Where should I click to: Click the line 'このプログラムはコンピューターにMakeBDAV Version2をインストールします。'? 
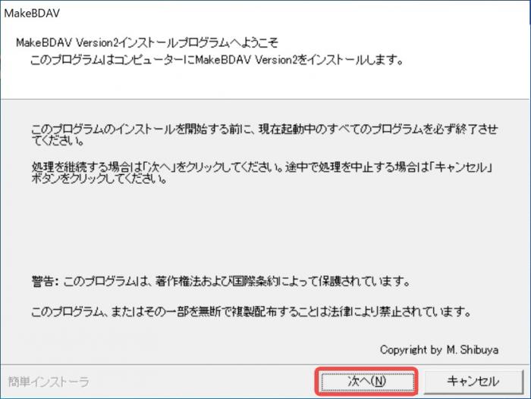tap(217, 60)
